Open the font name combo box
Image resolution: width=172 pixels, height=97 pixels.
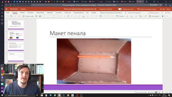click(x=48, y=16)
